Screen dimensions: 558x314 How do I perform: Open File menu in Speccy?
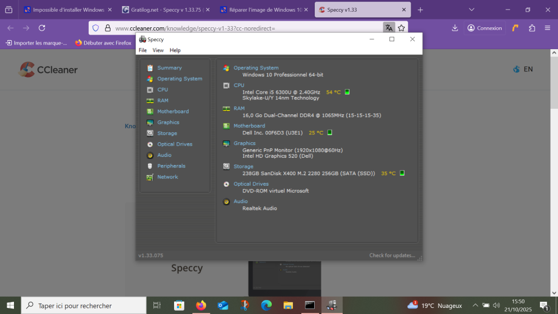coord(143,50)
